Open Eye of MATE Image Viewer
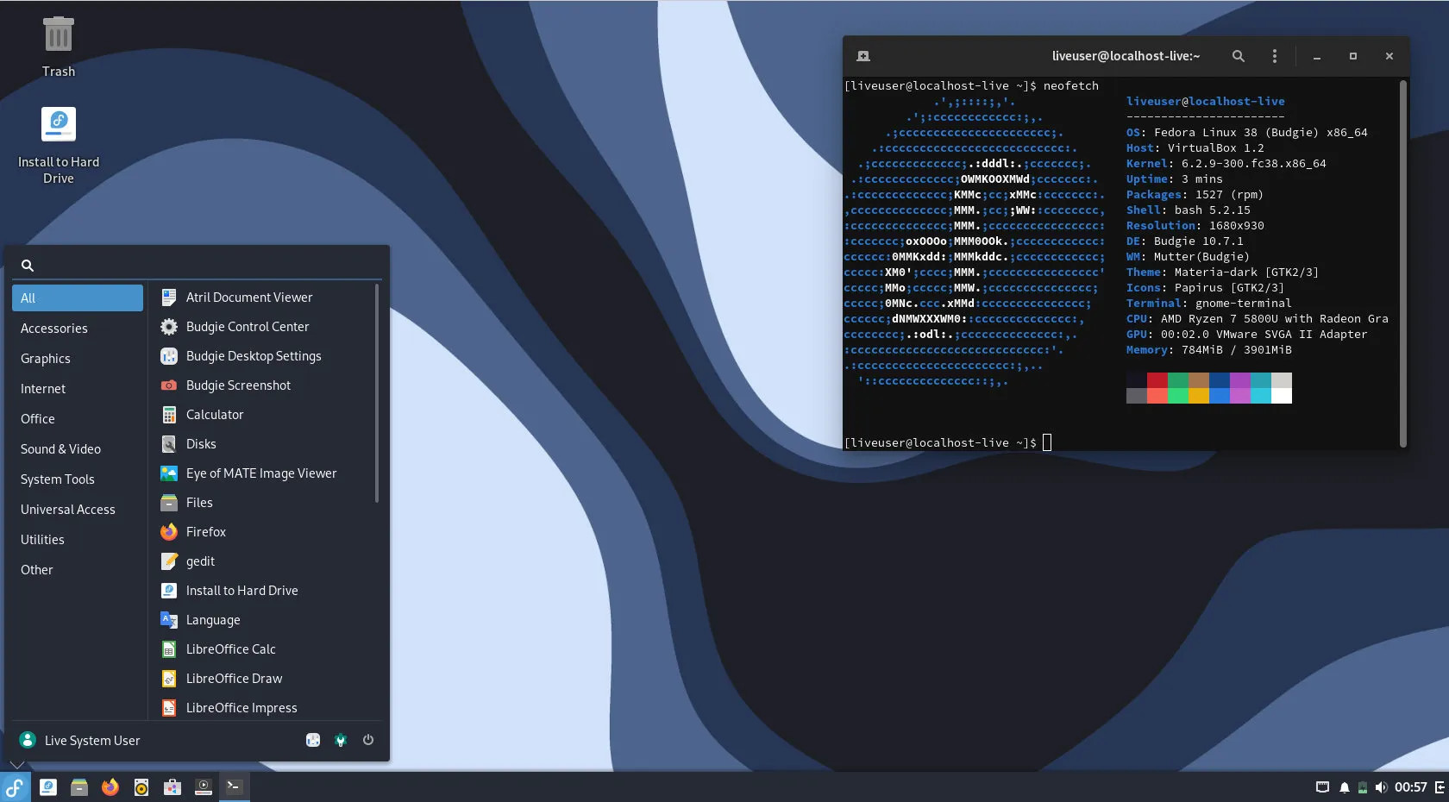The image size is (1449, 802). (x=261, y=473)
